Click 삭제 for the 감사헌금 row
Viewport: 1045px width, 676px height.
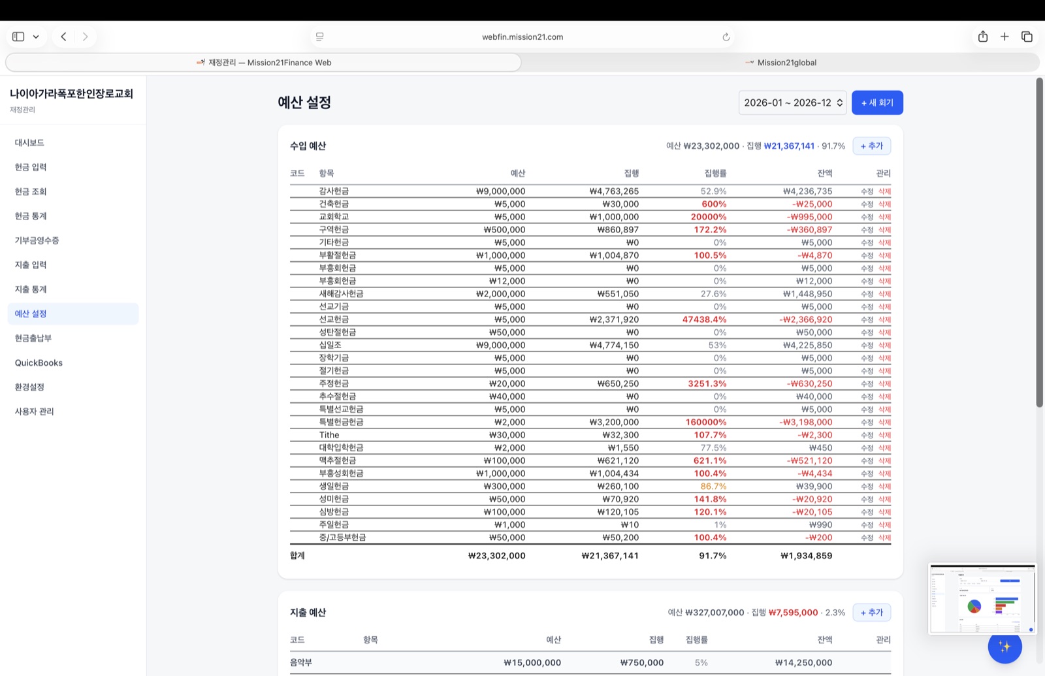coord(884,191)
